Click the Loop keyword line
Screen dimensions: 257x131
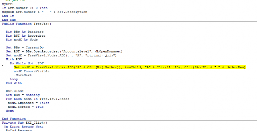click(14, 79)
